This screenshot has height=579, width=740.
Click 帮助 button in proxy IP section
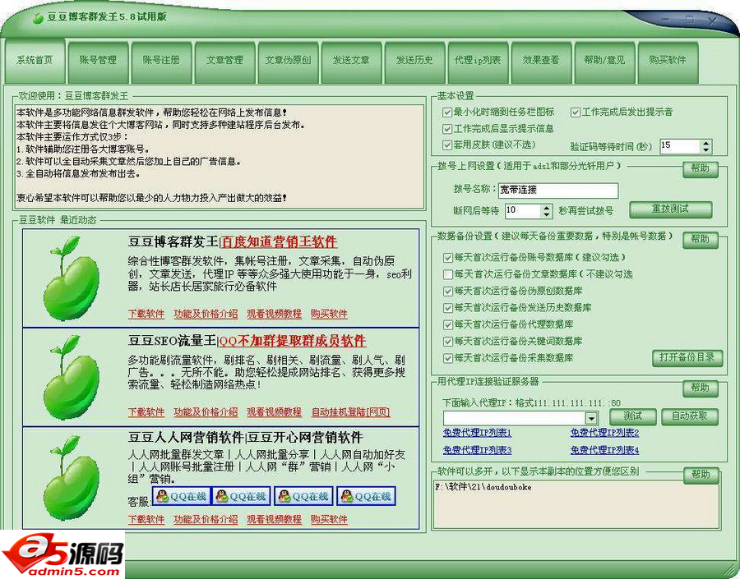(701, 388)
